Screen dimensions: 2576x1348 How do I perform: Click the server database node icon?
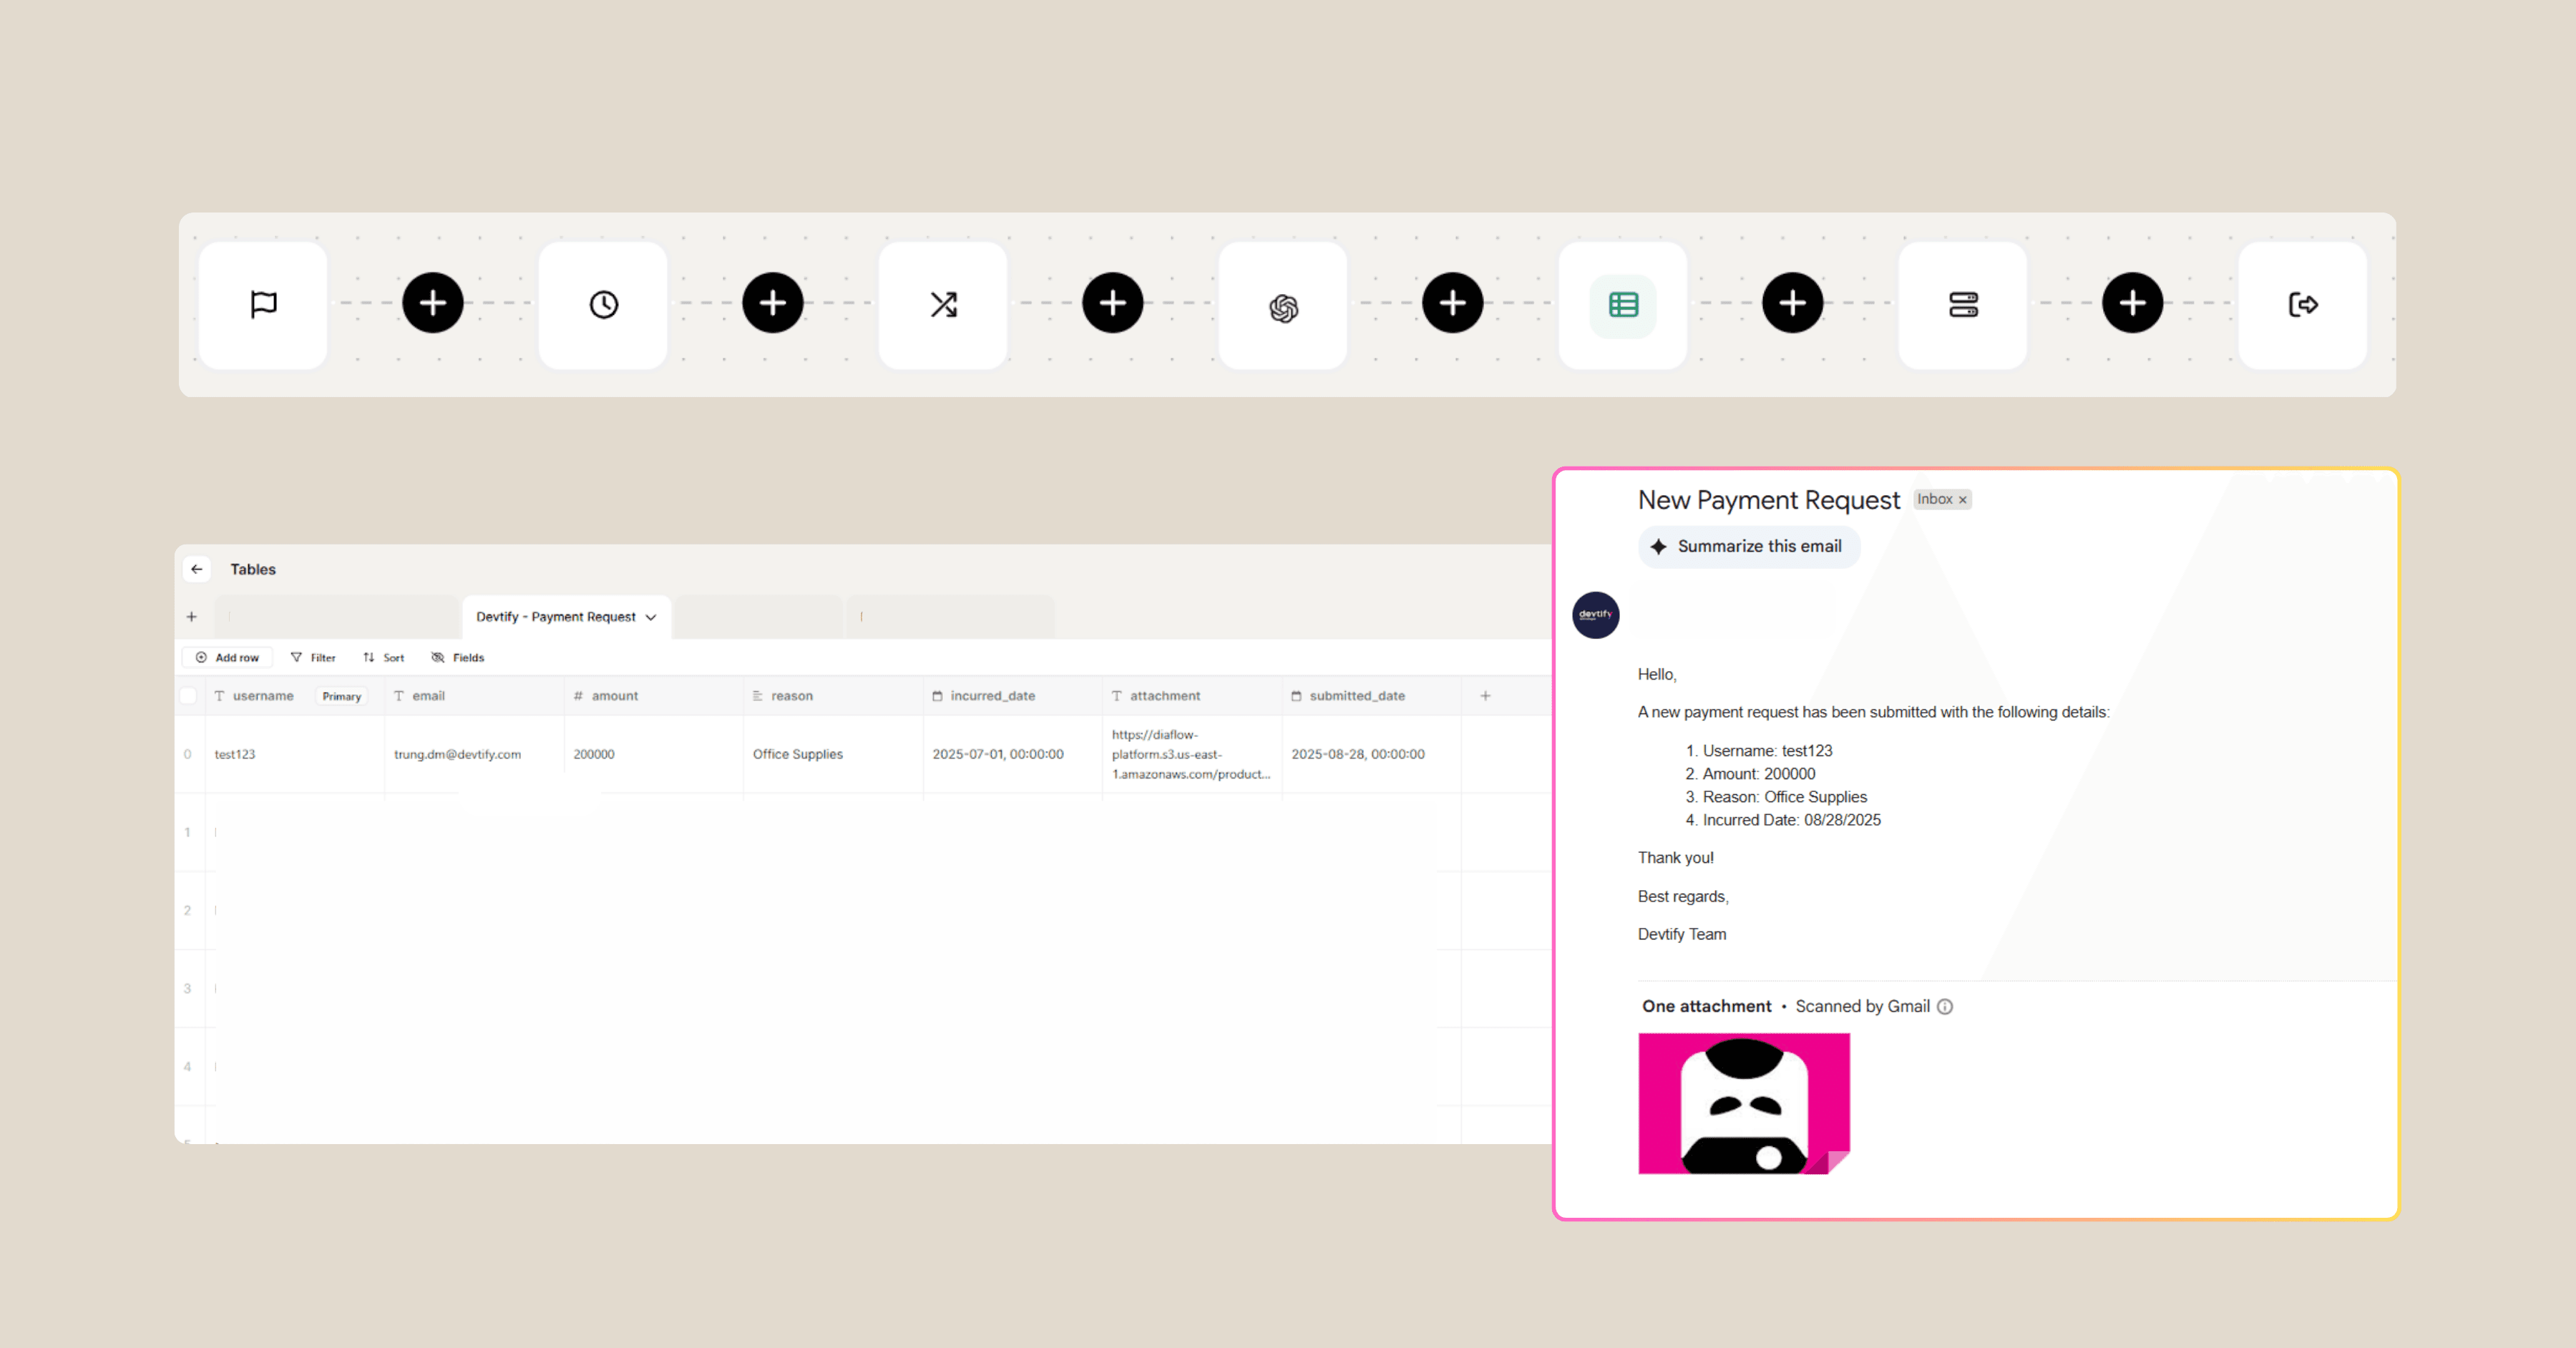tap(1963, 304)
